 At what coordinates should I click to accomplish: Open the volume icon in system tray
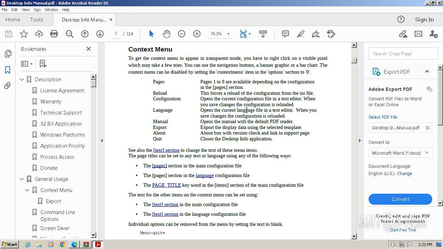(394, 245)
